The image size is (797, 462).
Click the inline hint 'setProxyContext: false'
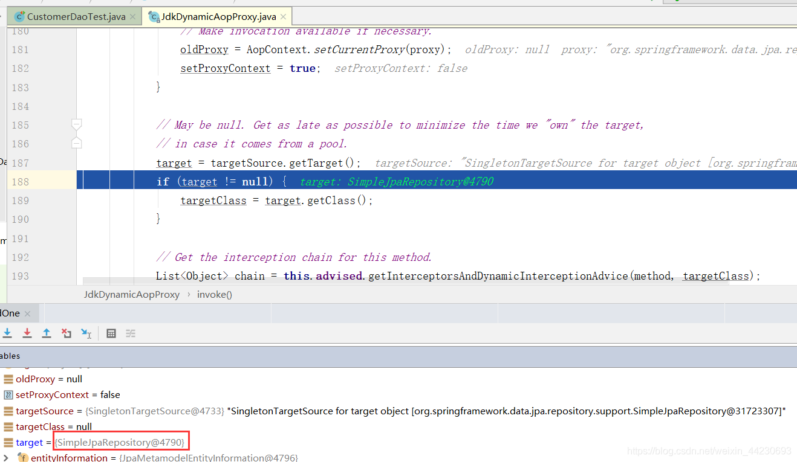[x=401, y=68]
